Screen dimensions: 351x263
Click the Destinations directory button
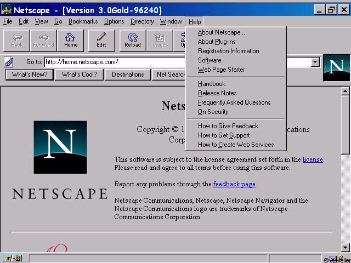pyautogui.click(x=128, y=75)
